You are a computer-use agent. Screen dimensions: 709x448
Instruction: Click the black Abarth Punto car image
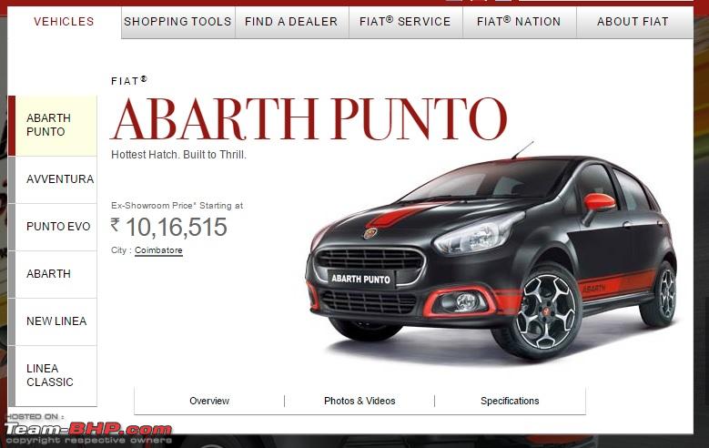point(492,253)
